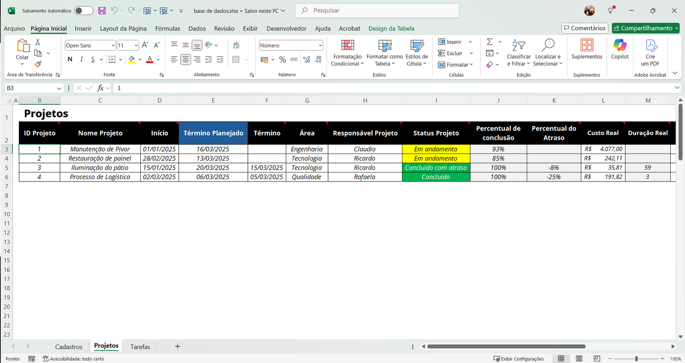Click the Compartilhamento button

click(x=645, y=28)
